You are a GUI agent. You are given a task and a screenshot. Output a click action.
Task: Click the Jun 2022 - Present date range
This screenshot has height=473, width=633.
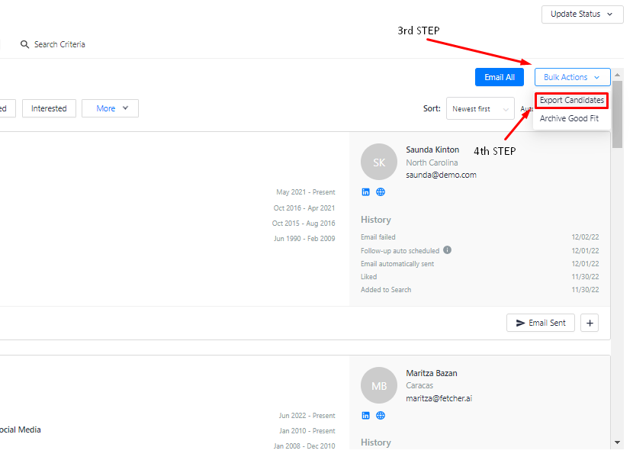click(x=307, y=416)
